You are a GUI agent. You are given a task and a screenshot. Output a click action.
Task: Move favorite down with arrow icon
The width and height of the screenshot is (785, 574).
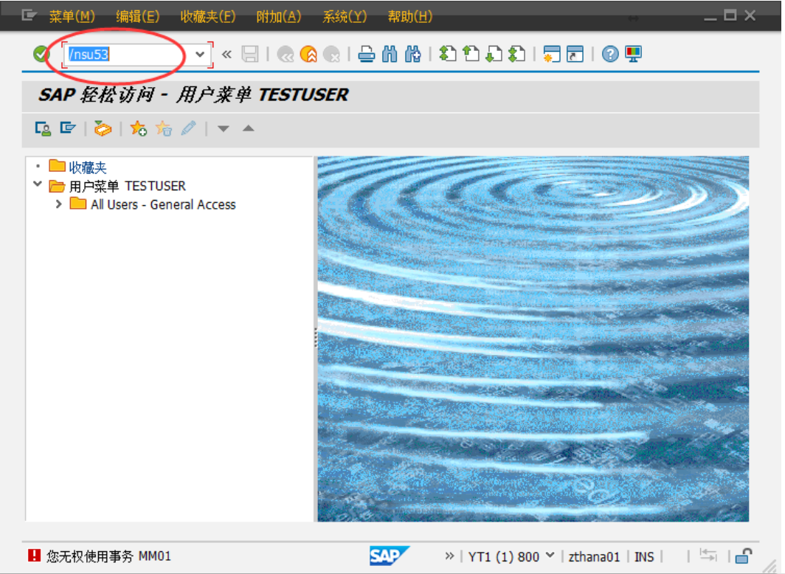224,129
